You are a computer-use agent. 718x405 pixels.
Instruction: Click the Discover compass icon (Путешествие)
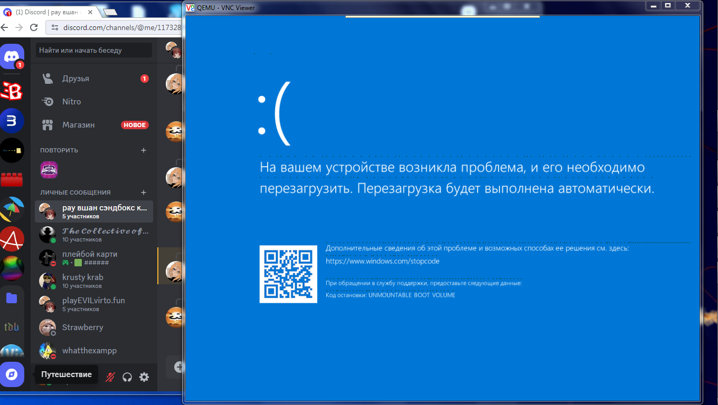click(12, 375)
